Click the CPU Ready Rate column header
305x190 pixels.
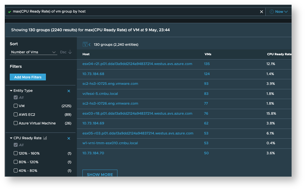(279, 54)
